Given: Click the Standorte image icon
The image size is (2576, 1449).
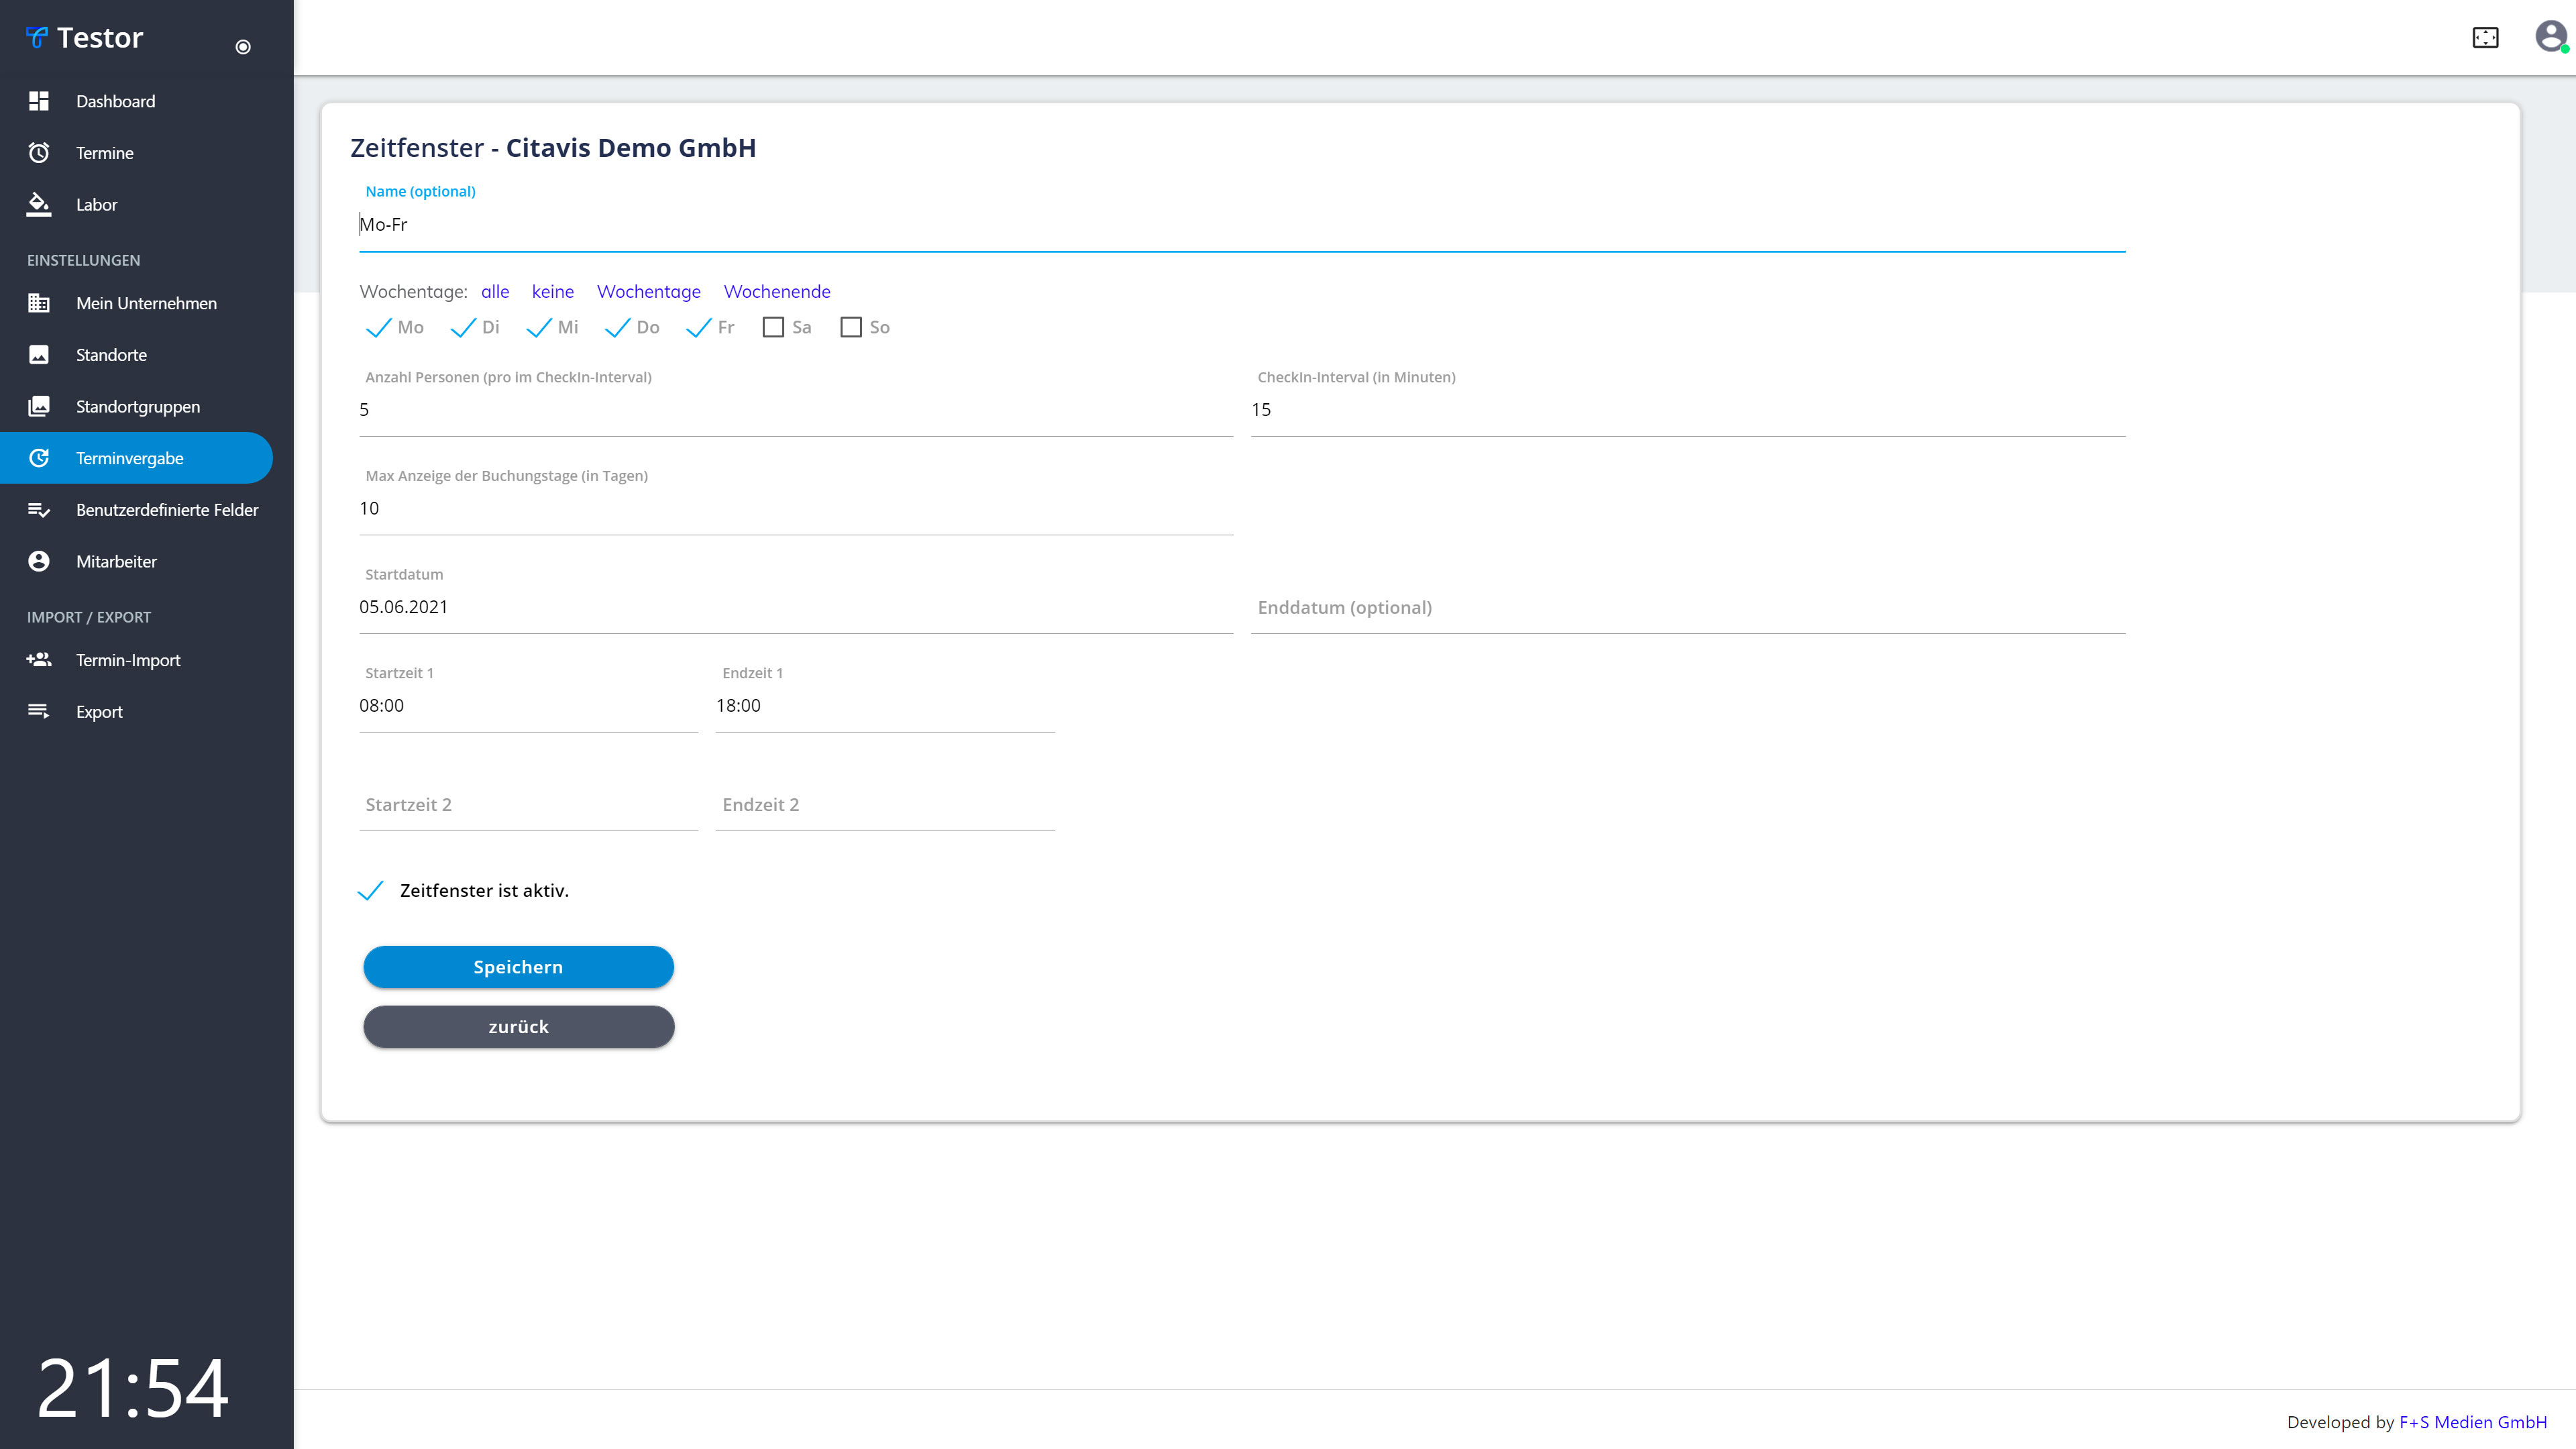Looking at the screenshot, I should (39, 355).
